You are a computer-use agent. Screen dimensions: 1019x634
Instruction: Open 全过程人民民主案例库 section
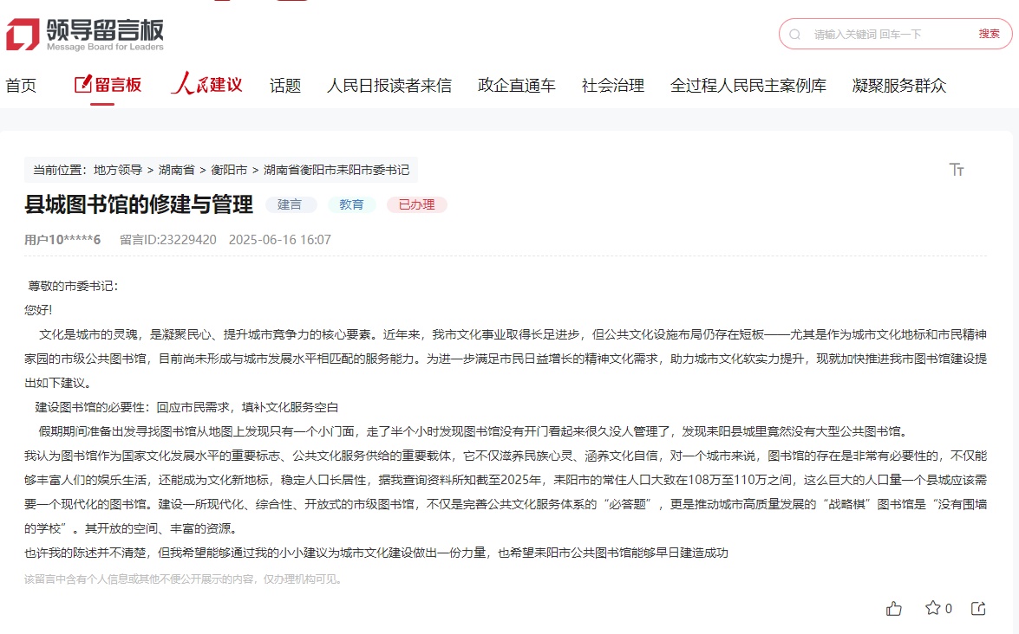(x=748, y=86)
